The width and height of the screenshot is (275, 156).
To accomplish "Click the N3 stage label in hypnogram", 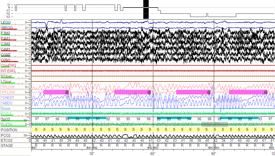I will (x=8, y=16).
